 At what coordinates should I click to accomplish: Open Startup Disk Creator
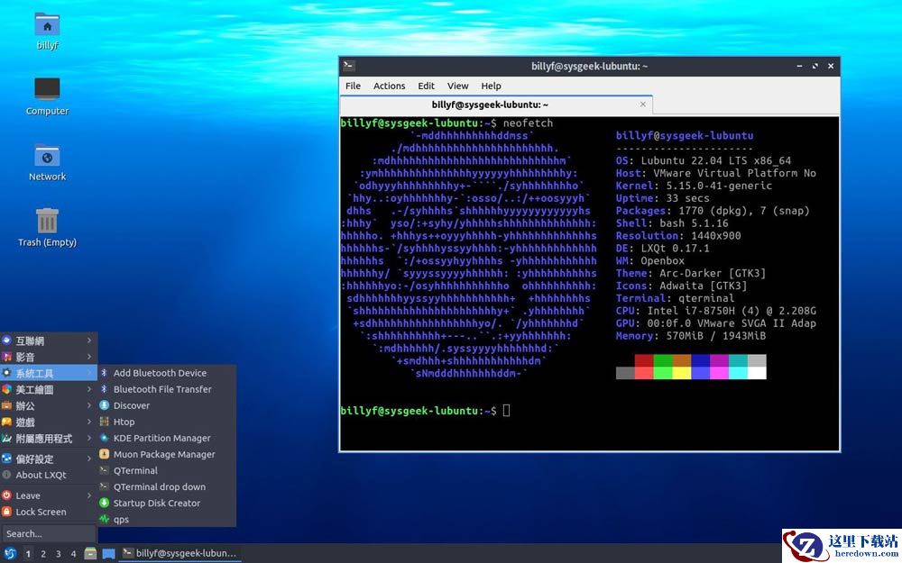pos(167,503)
